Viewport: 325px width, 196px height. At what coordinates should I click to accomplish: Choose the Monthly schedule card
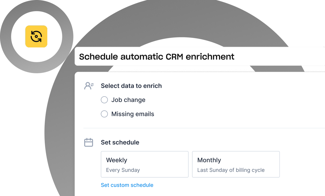click(236, 164)
